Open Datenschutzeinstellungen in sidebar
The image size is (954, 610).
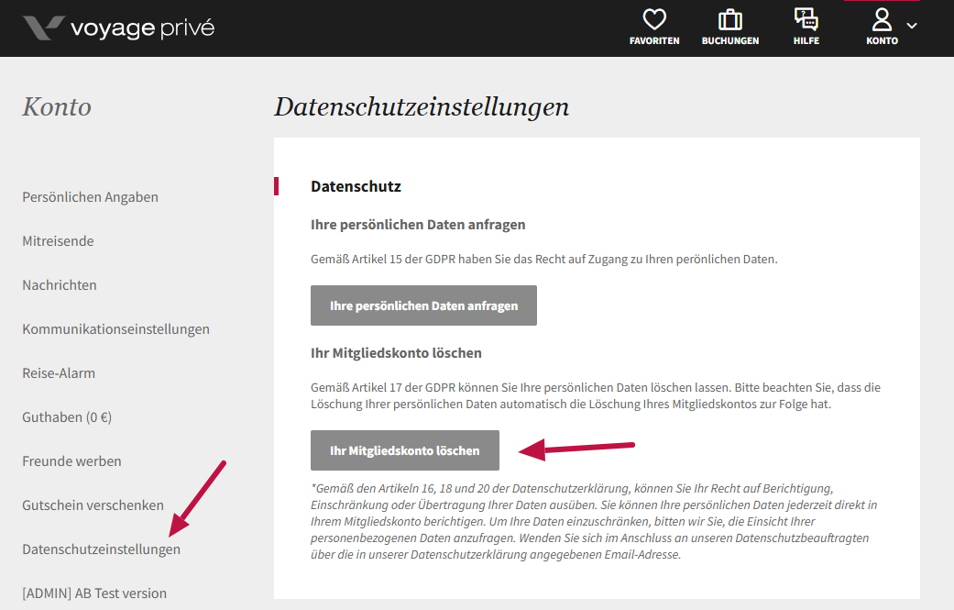(101, 549)
